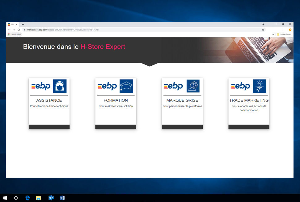The width and height of the screenshot is (300, 202).
Task: Open the MARQUE GRISE card title
Action: (x=182, y=100)
